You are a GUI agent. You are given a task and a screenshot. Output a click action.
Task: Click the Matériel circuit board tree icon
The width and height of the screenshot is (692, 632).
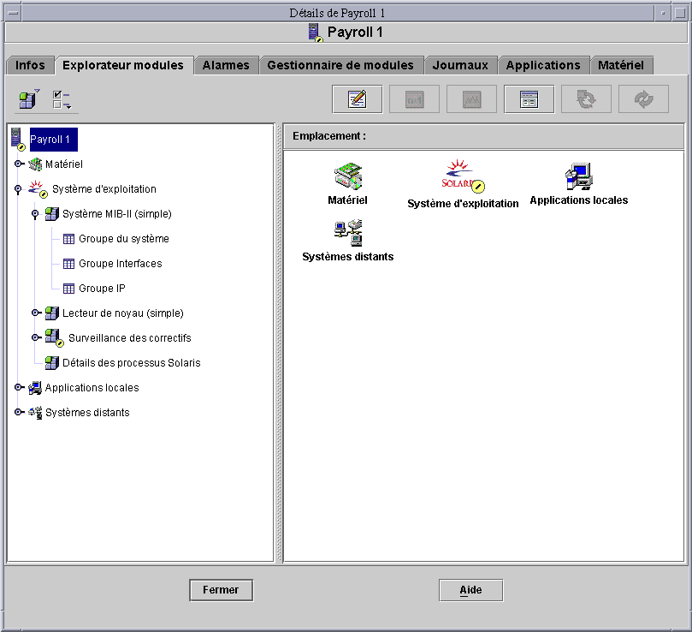[x=35, y=164]
